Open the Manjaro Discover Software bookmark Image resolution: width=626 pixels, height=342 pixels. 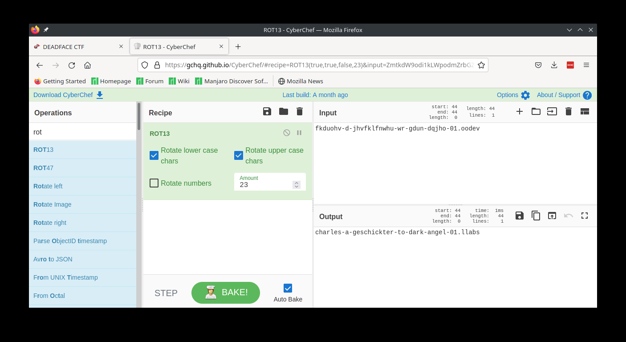(232, 81)
